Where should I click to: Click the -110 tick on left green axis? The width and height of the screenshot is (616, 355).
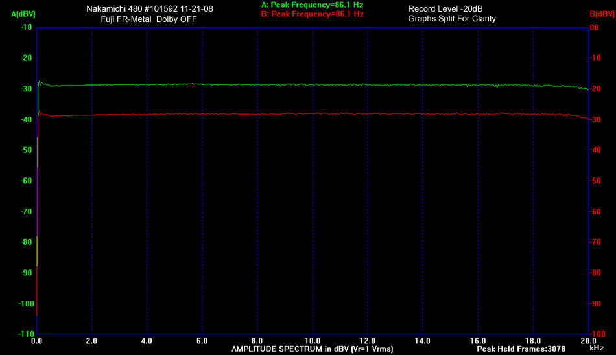point(25,334)
